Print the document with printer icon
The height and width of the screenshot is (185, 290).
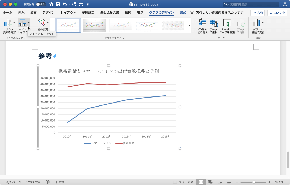tap(81, 4)
